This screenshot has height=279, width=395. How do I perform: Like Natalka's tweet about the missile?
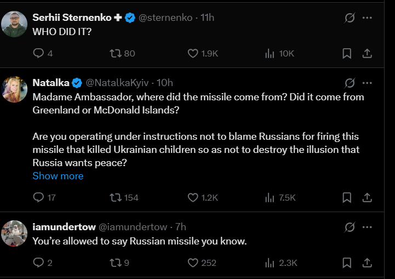(193, 197)
